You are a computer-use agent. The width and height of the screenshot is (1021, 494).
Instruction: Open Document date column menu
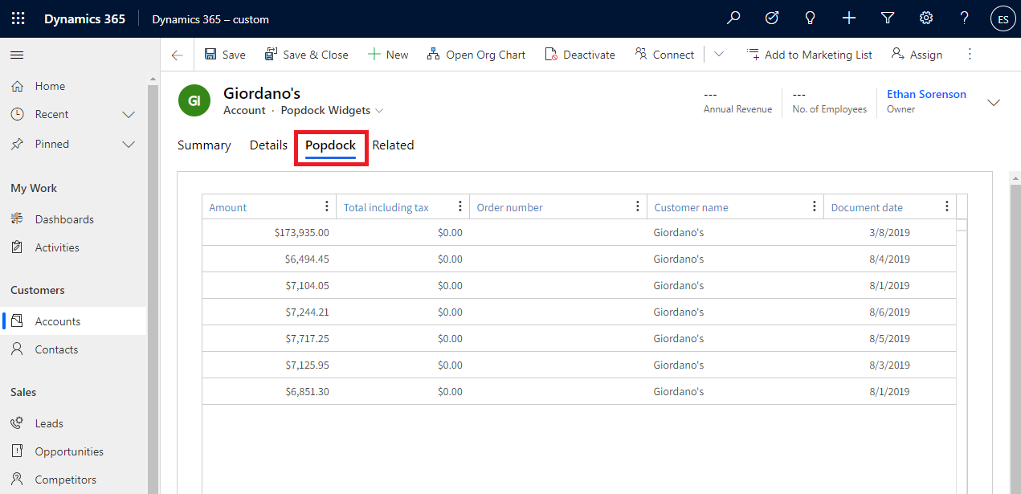947,206
